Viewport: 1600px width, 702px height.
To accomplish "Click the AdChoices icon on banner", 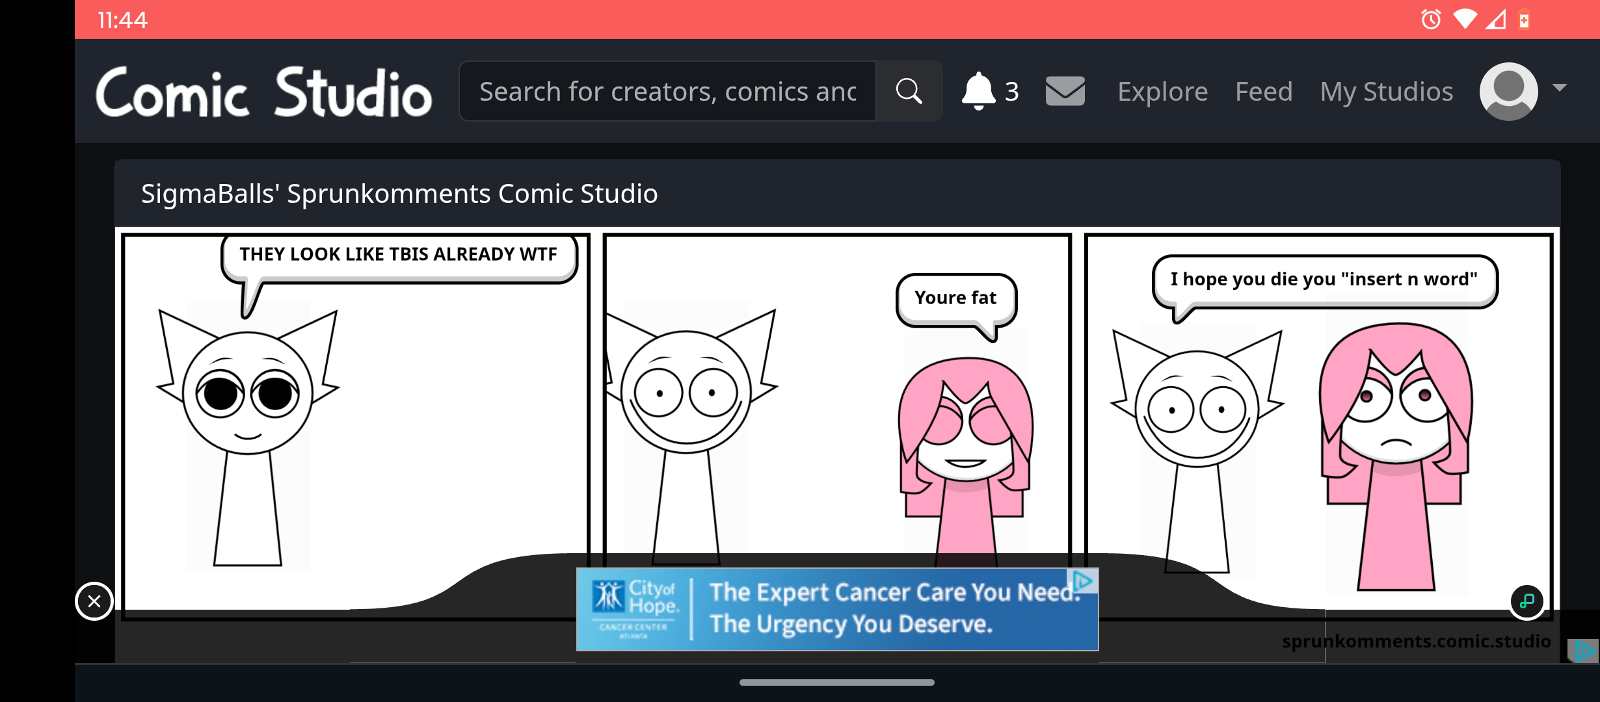I will coord(1083,580).
